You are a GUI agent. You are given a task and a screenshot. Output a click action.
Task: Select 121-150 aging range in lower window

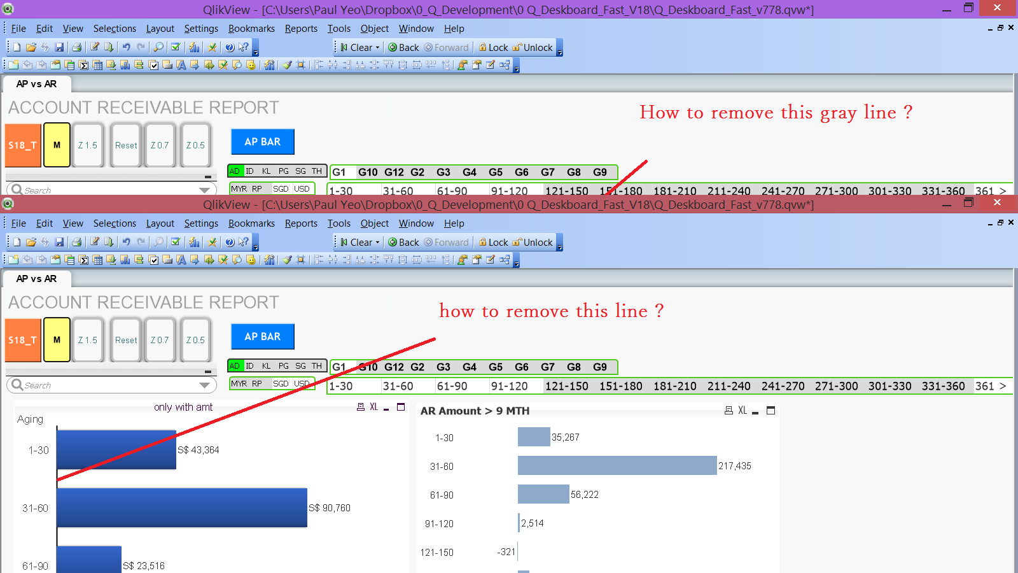pos(567,386)
